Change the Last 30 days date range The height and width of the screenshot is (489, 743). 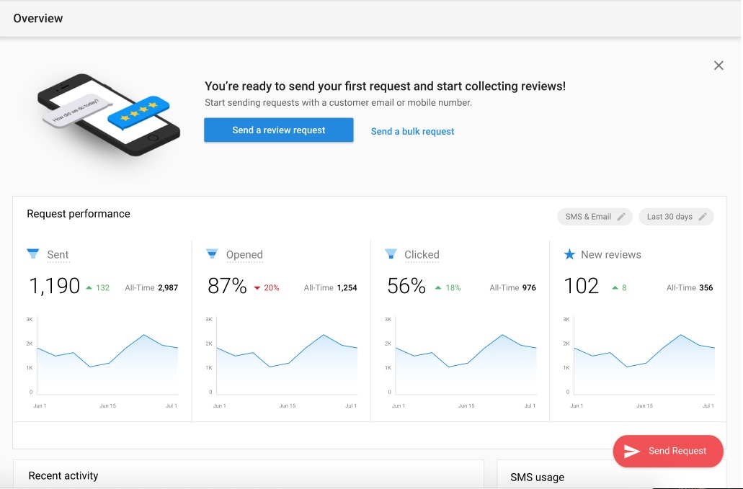pos(669,217)
